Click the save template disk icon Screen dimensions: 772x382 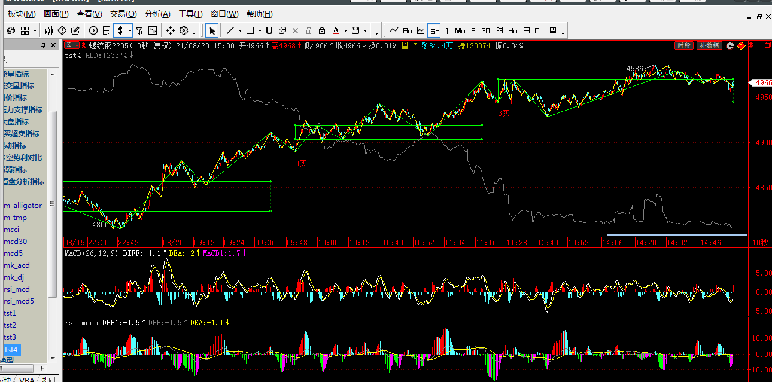click(355, 30)
